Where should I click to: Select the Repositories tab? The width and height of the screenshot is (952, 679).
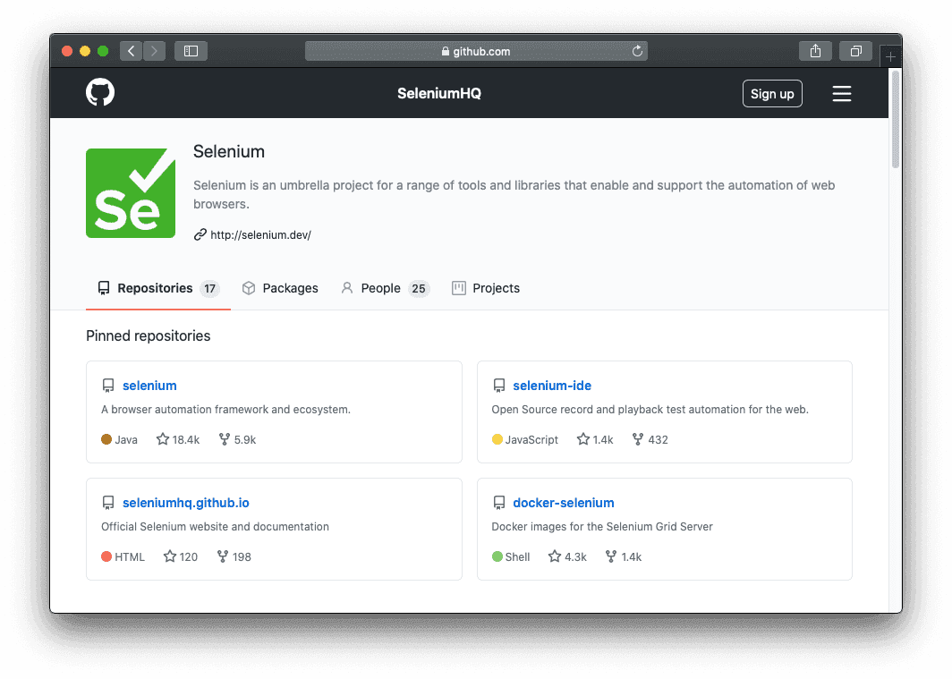154,288
